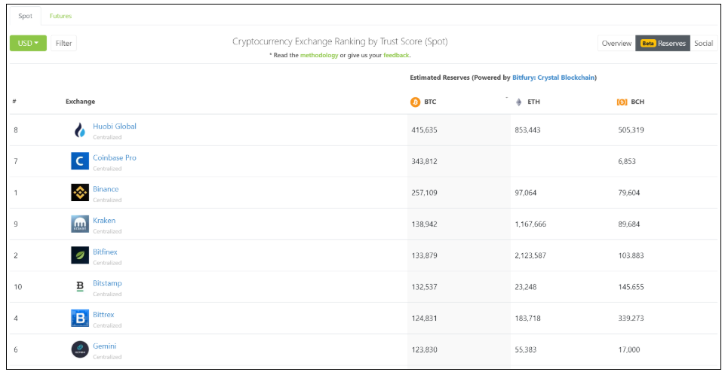This screenshot has height=375, width=725.
Task: Select Kraken BCH value 89,684
Action: pyautogui.click(x=629, y=224)
